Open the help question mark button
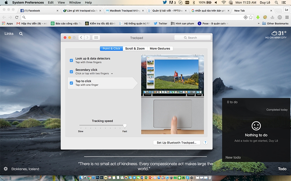Image resolution: width=291 pixels, height=181 pixels. click(205, 143)
